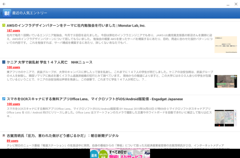240x158 pixels.
Task: Open the Kenya university shooting NHK article
Action: click(x=50, y=62)
